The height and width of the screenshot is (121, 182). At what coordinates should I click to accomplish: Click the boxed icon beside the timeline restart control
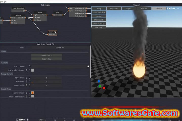pos(28,119)
